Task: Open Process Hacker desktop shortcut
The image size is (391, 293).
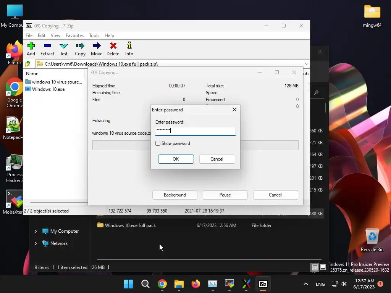Action: pyautogui.click(x=15, y=168)
